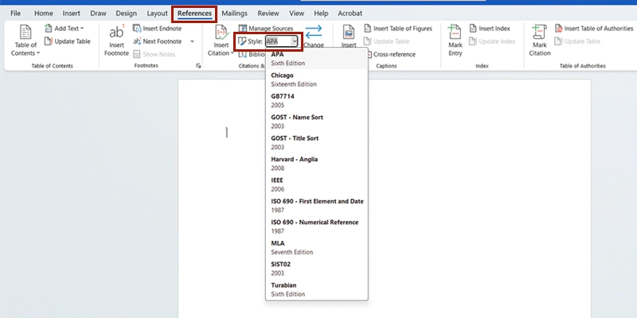
Task: Switch to the Mailings tab
Action: click(x=234, y=14)
